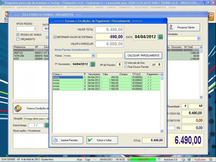
Task: Open the RELATÓRIOS menu
Action: point(141,7)
